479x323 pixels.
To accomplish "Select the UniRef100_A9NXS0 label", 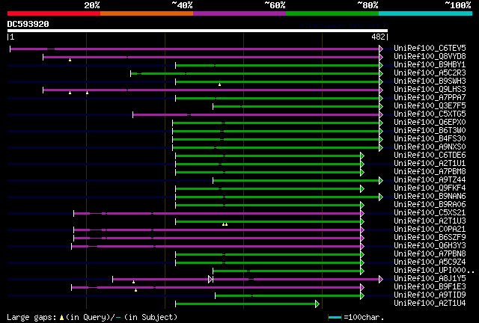I will coord(430,147).
